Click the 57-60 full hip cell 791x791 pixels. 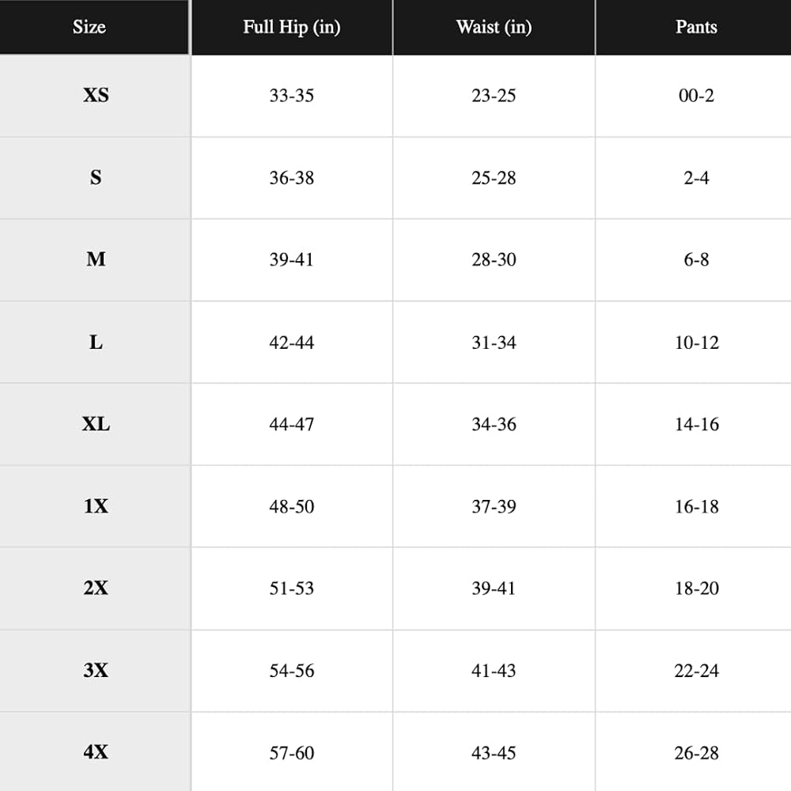pos(292,753)
